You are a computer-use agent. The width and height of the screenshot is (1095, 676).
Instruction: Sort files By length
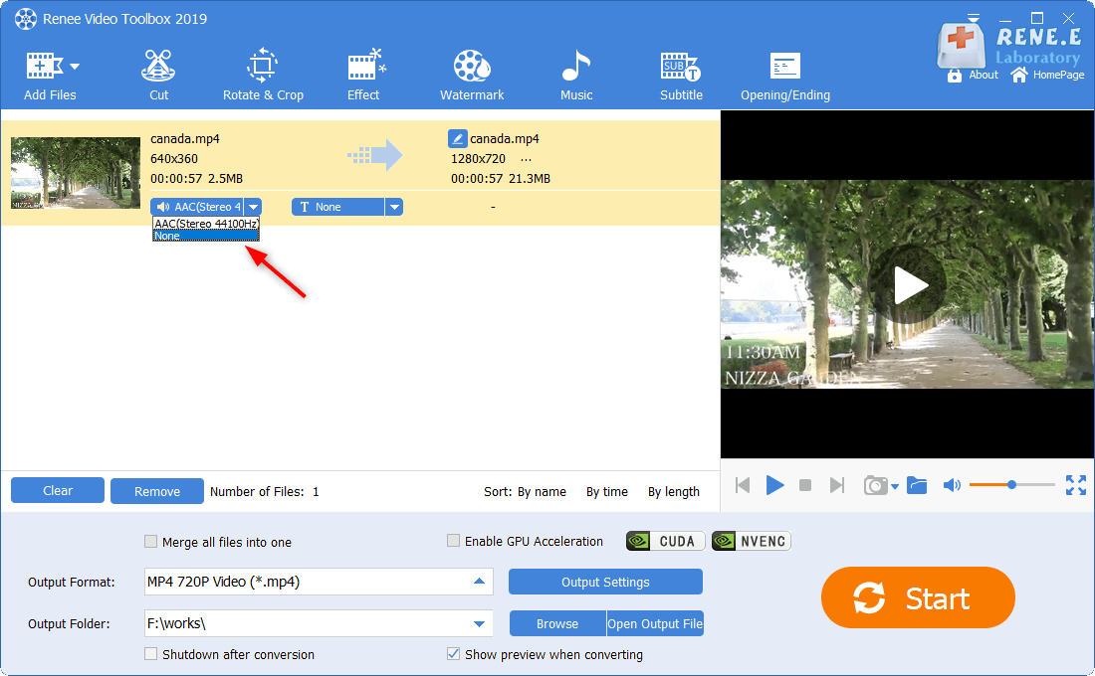(x=673, y=492)
